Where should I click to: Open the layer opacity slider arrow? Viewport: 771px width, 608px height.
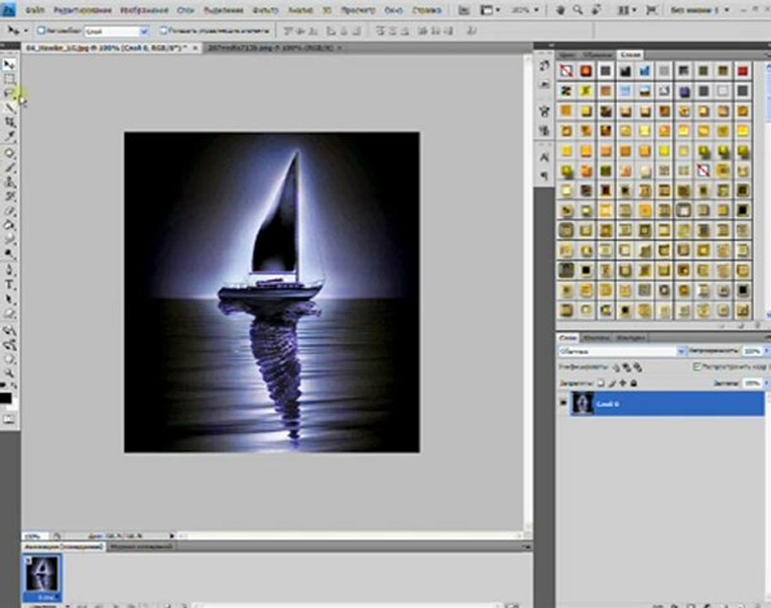pos(766,351)
